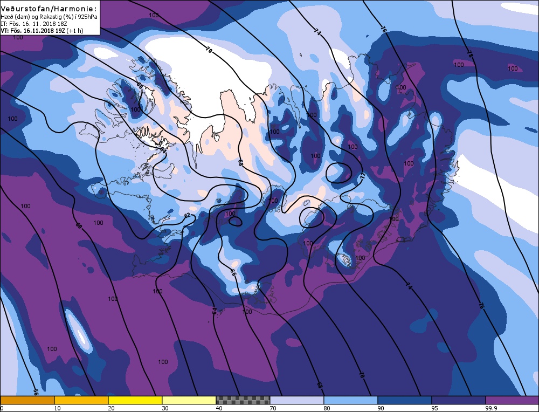Click the lavender 70–80 legend swatch
Screen dimensions: 539x412
click(x=297, y=400)
